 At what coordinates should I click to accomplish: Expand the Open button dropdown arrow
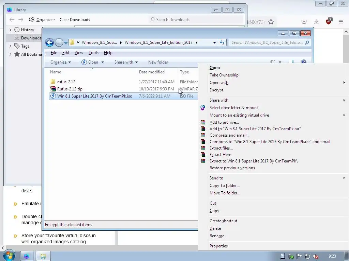pos(103,62)
